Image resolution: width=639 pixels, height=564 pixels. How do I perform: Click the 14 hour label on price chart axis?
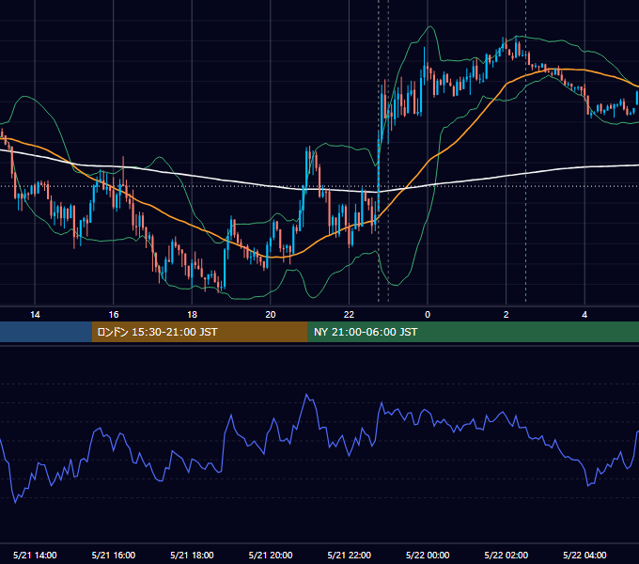(x=35, y=315)
